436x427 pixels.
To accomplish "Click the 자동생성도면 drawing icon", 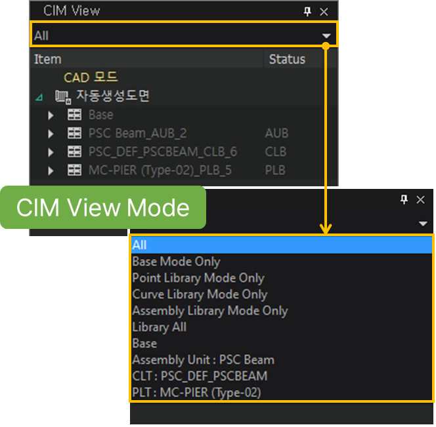I will pyautogui.click(x=63, y=97).
